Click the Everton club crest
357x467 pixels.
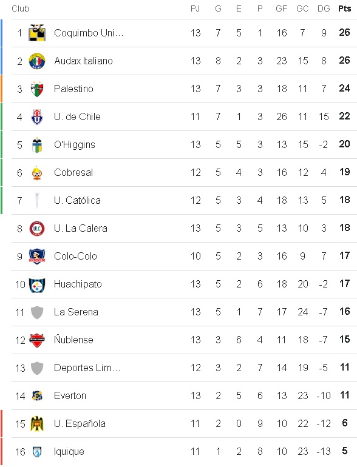tap(37, 396)
